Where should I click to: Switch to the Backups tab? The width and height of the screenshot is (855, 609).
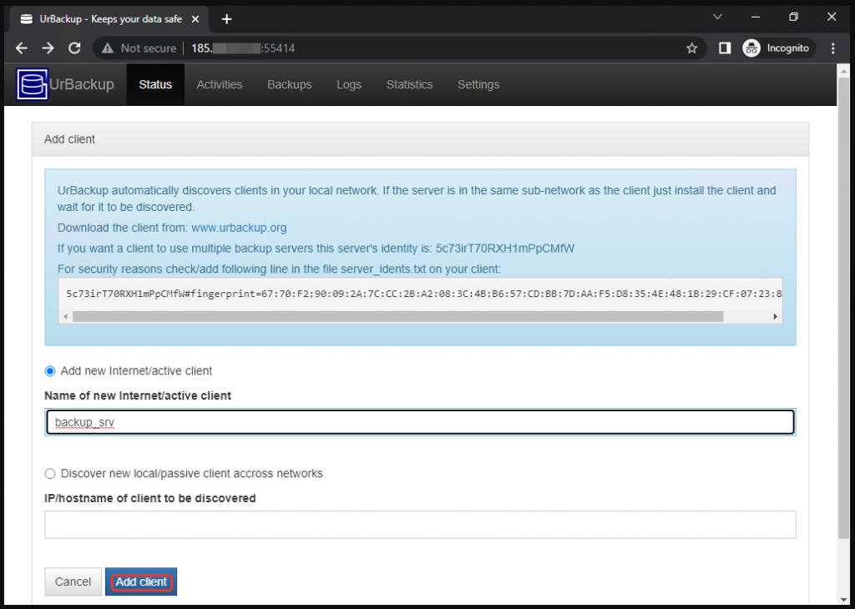(289, 84)
